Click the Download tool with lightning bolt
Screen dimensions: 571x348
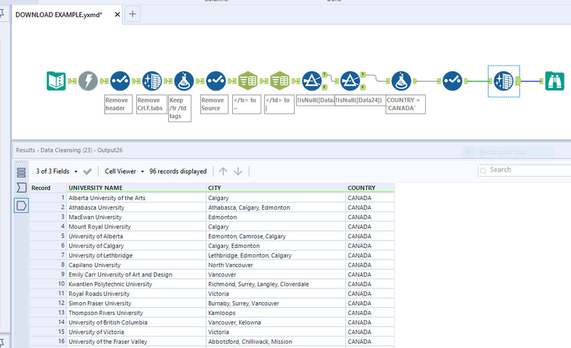(88, 81)
